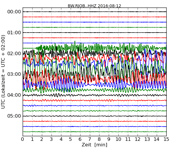
Task: Click the x-axis tick label 8
Action: [99, 139]
